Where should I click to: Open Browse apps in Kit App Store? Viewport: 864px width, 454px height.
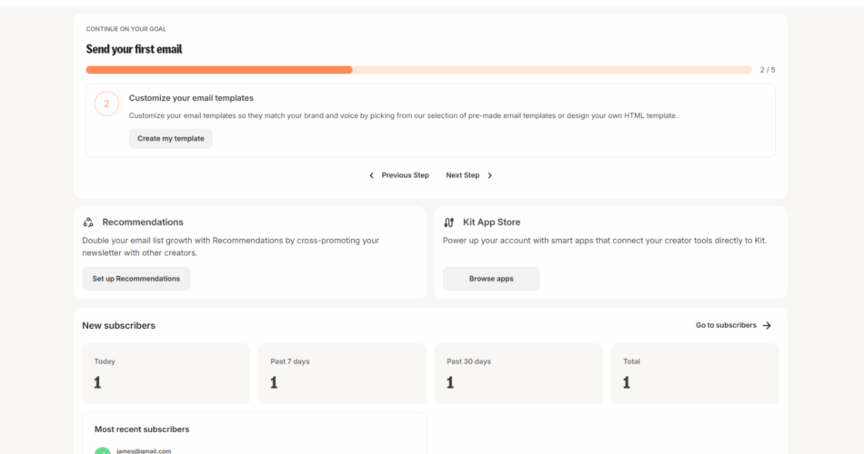click(491, 279)
